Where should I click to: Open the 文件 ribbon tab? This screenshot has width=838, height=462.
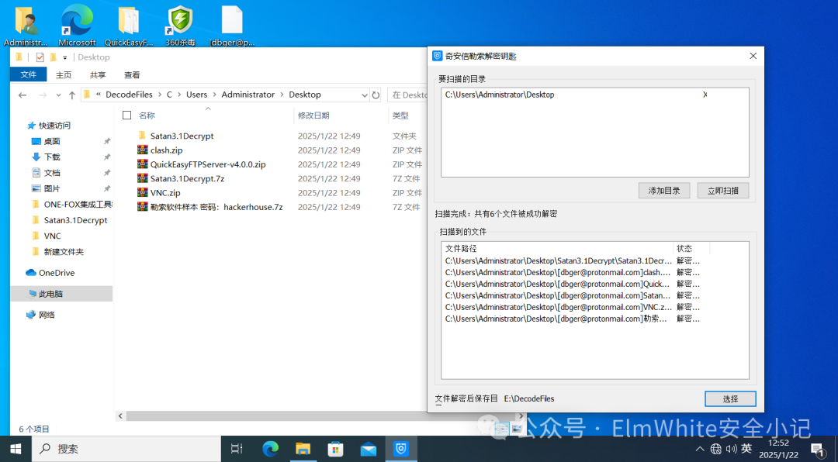pyautogui.click(x=29, y=74)
